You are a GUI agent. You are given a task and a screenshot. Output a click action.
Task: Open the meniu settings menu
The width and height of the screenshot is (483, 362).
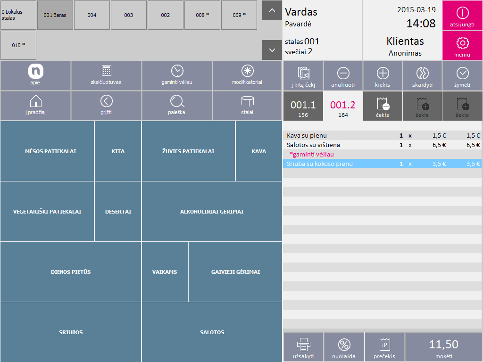pos(462,46)
